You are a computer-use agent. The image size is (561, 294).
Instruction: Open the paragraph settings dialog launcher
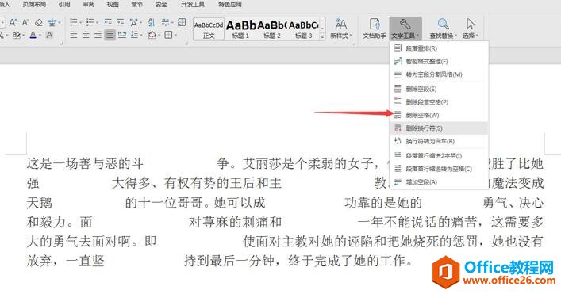186,44
